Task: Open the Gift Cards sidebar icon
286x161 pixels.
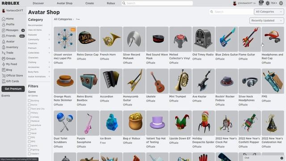Action: [4, 81]
